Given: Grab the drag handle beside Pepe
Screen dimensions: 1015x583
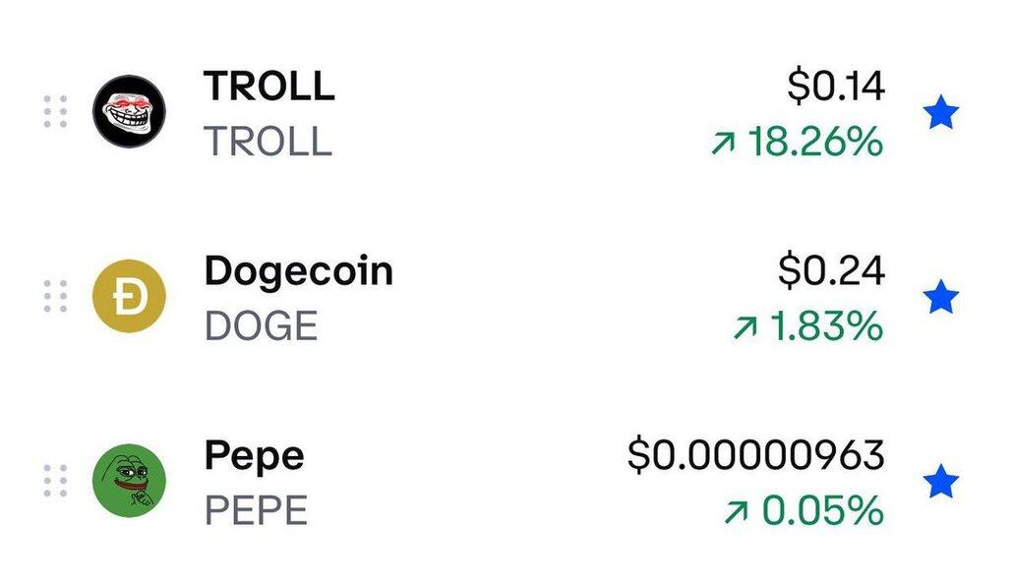Looking at the screenshot, I should (55, 480).
